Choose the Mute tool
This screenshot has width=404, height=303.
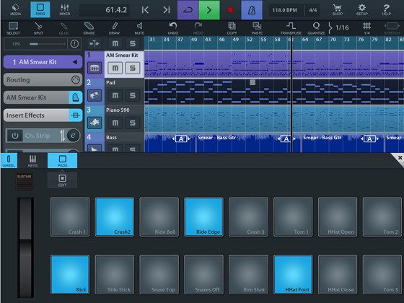pos(139,28)
